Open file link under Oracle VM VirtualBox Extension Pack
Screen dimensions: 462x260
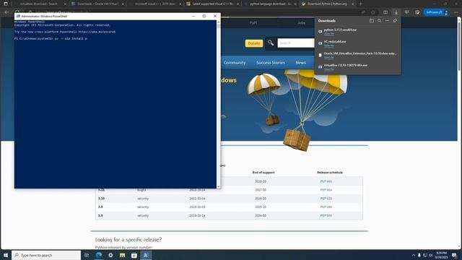point(329,57)
